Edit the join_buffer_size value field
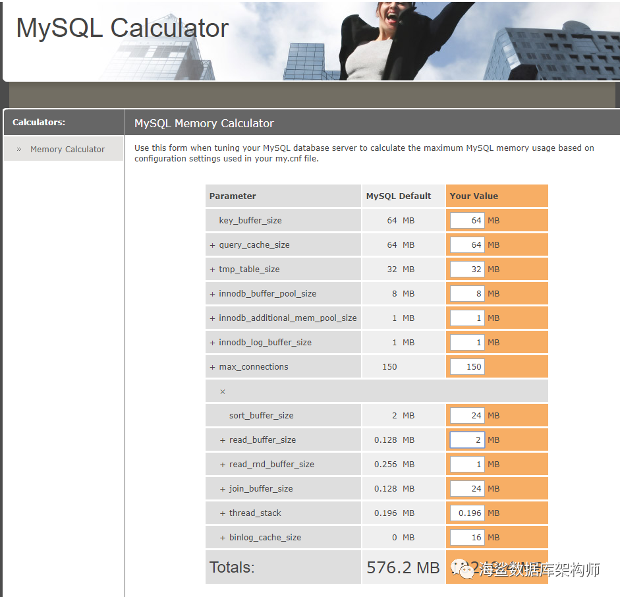620x597 pixels. tap(467, 489)
